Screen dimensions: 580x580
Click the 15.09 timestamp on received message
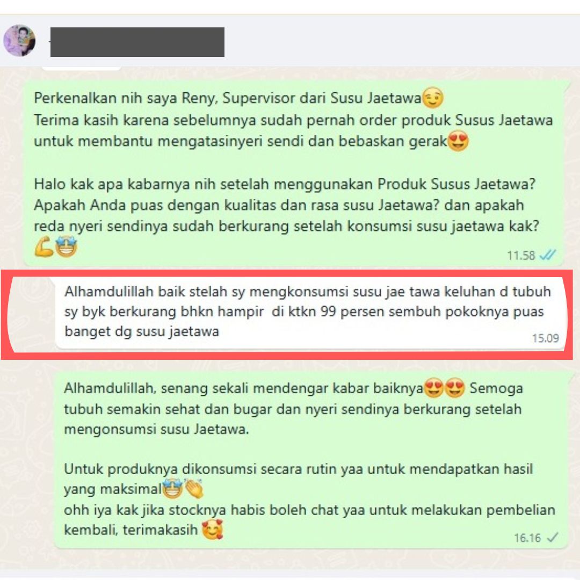(545, 338)
